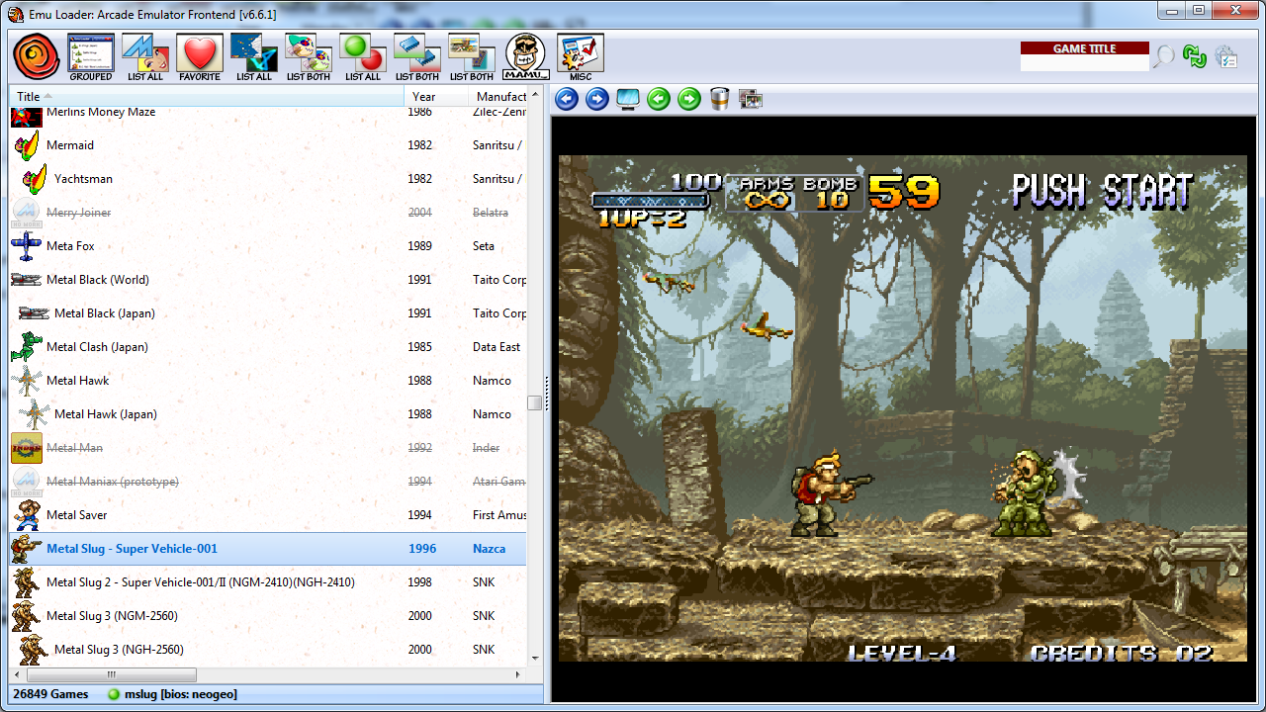Select the greyed-out "Merry Joiner" entry
Image resolution: width=1266 pixels, height=712 pixels.
click(x=268, y=213)
